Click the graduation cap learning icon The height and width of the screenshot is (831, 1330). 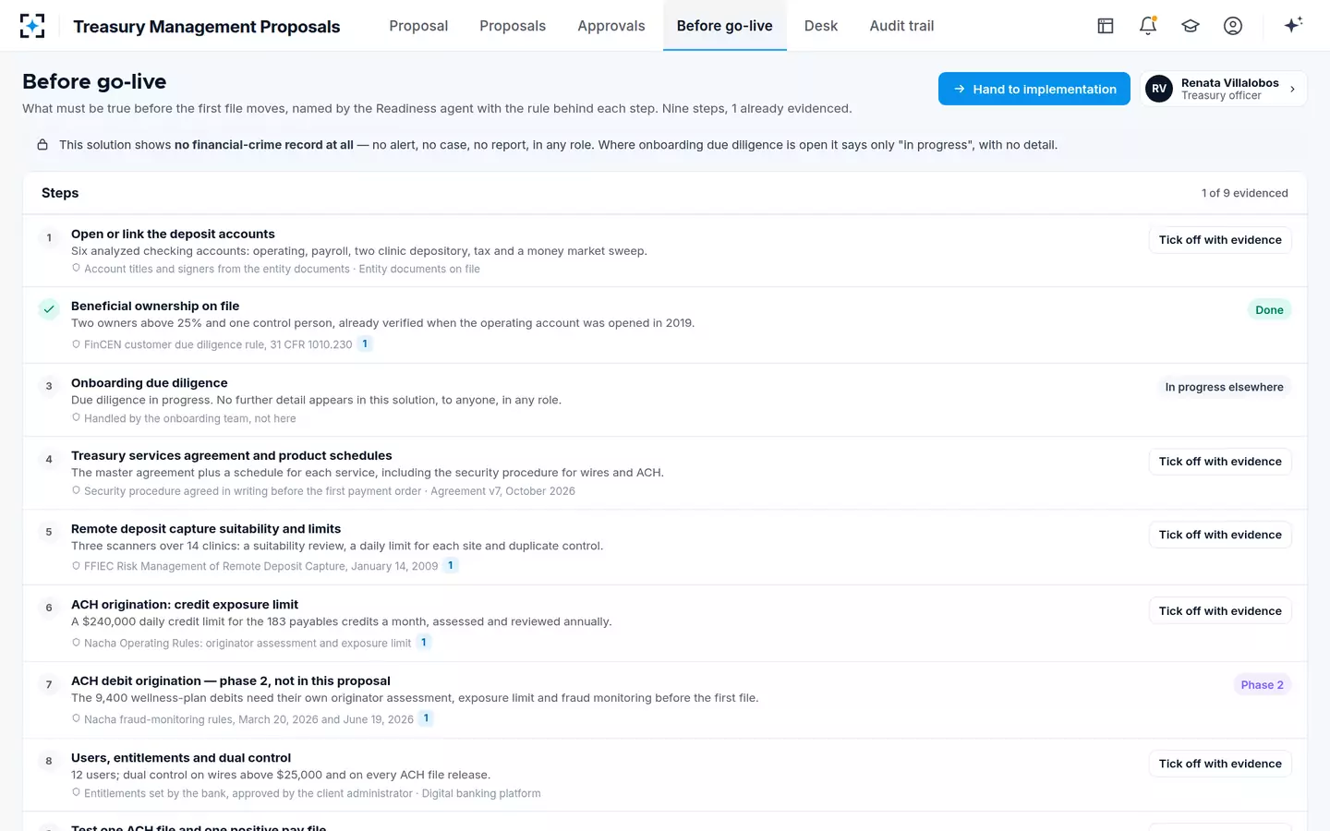(1191, 26)
